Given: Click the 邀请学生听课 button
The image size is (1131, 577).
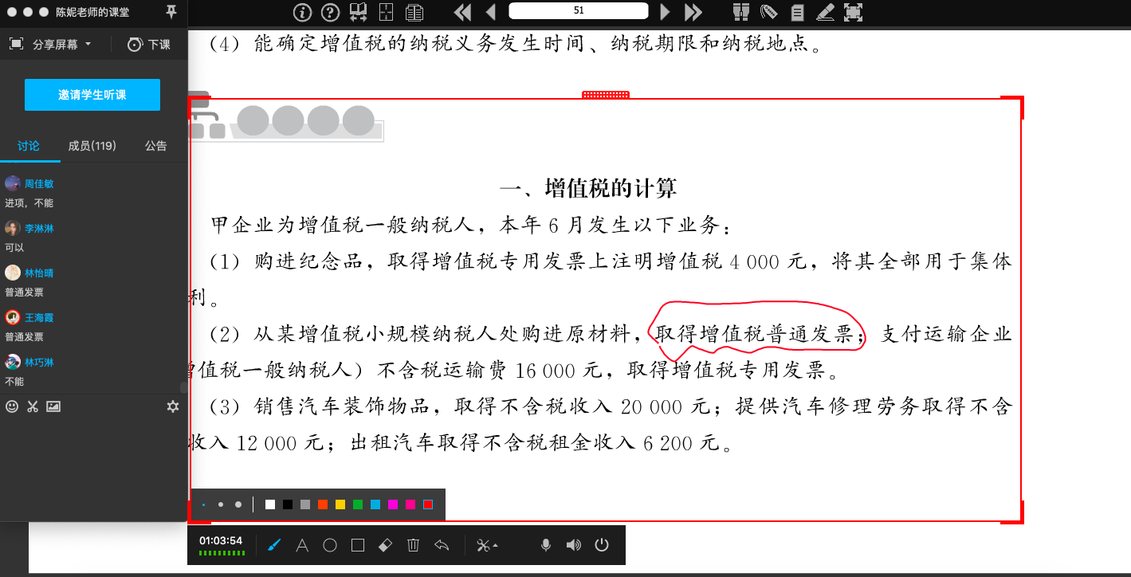Looking at the screenshot, I should (x=92, y=95).
